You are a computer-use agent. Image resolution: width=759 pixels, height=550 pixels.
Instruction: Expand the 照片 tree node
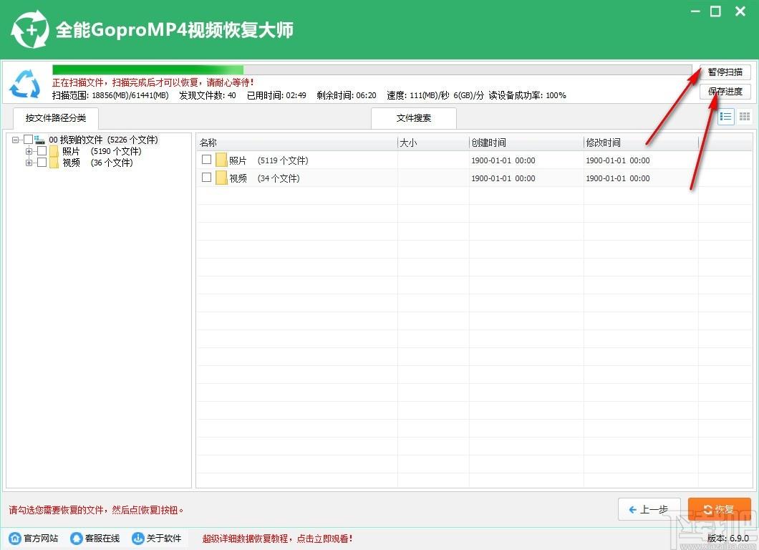[x=29, y=151]
